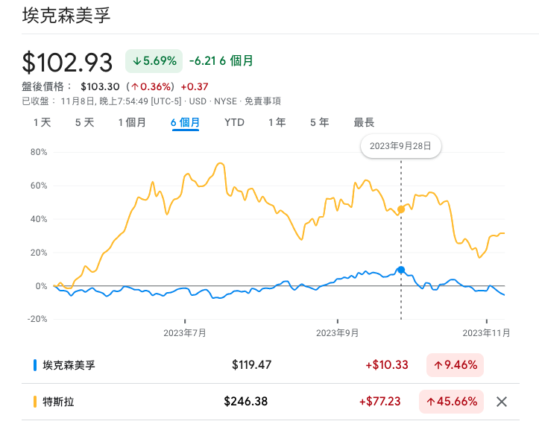Click the ↓5.69% change badge

point(154,61)
